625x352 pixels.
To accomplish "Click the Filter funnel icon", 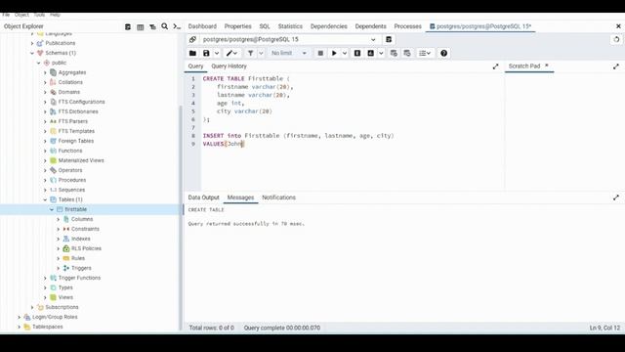I will click(x=250, y=53).
